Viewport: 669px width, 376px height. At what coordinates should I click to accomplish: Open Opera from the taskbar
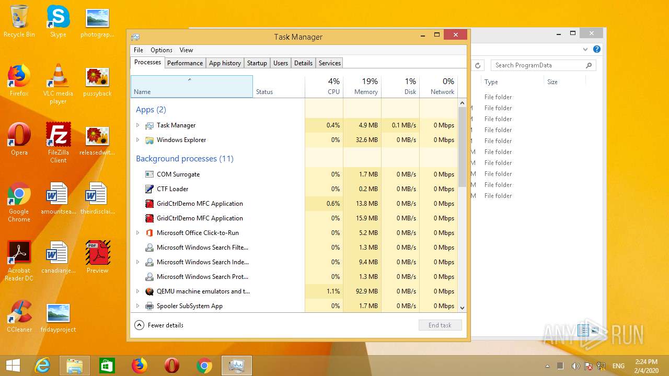[172, 366]
